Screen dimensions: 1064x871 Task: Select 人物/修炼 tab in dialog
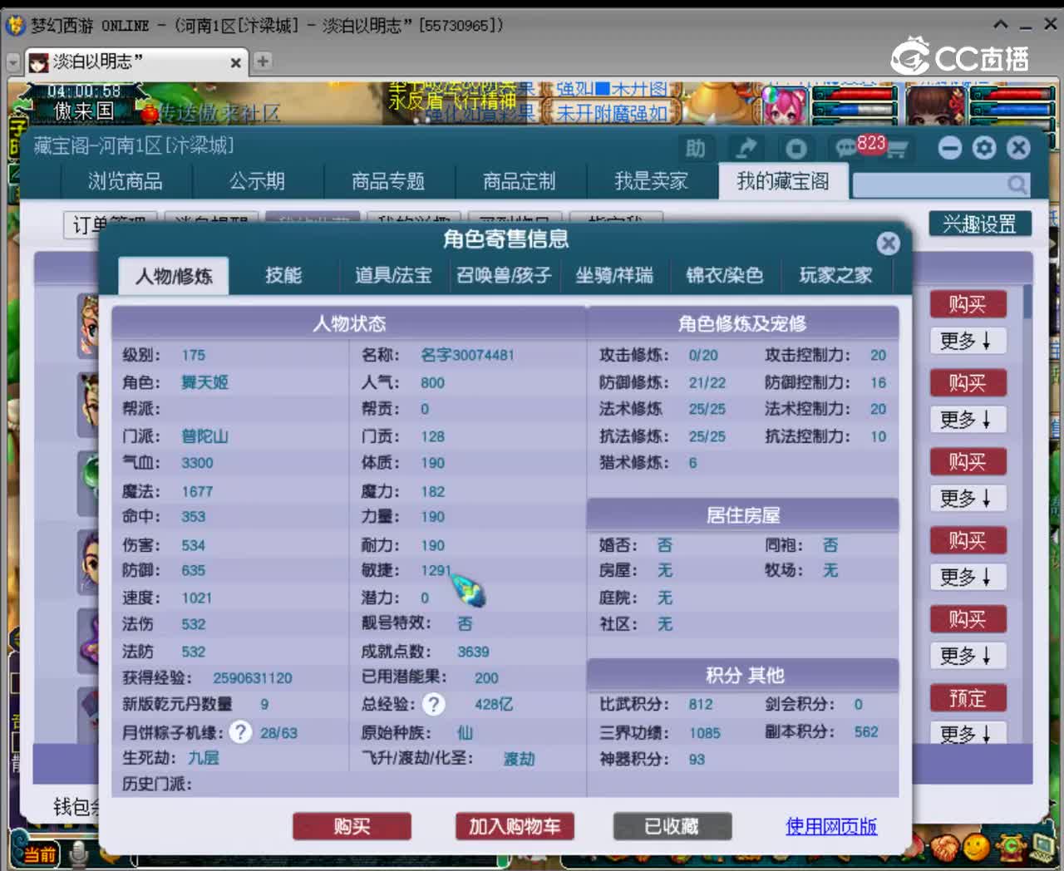pyautogui.click(x=174, y=276)
